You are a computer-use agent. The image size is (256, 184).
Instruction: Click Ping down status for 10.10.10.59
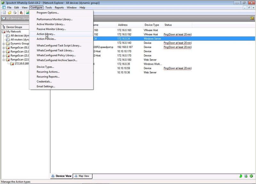[178, 68]
